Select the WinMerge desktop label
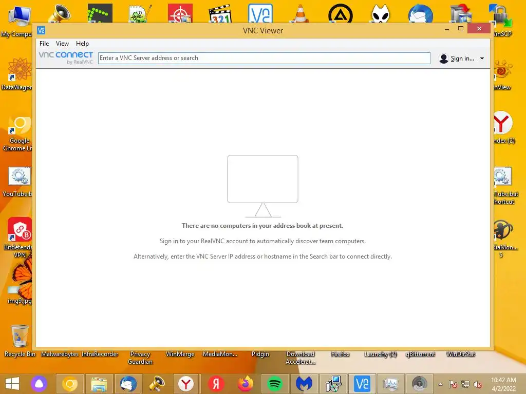Screen dimensions: 526x394 coord(180,354)
